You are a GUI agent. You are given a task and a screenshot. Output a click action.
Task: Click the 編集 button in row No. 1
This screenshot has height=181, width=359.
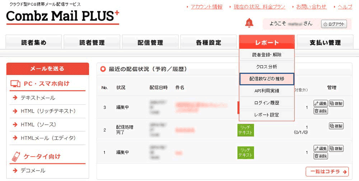point(321,148)
